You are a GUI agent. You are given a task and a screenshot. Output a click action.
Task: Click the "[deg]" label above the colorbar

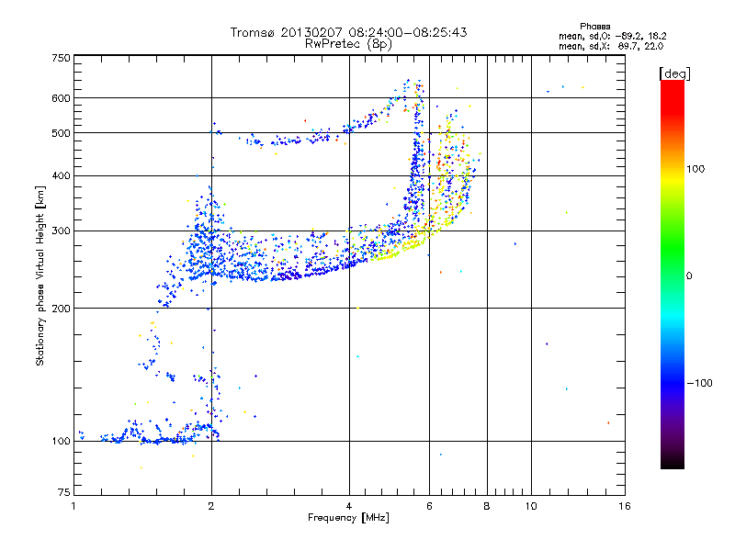674,73
